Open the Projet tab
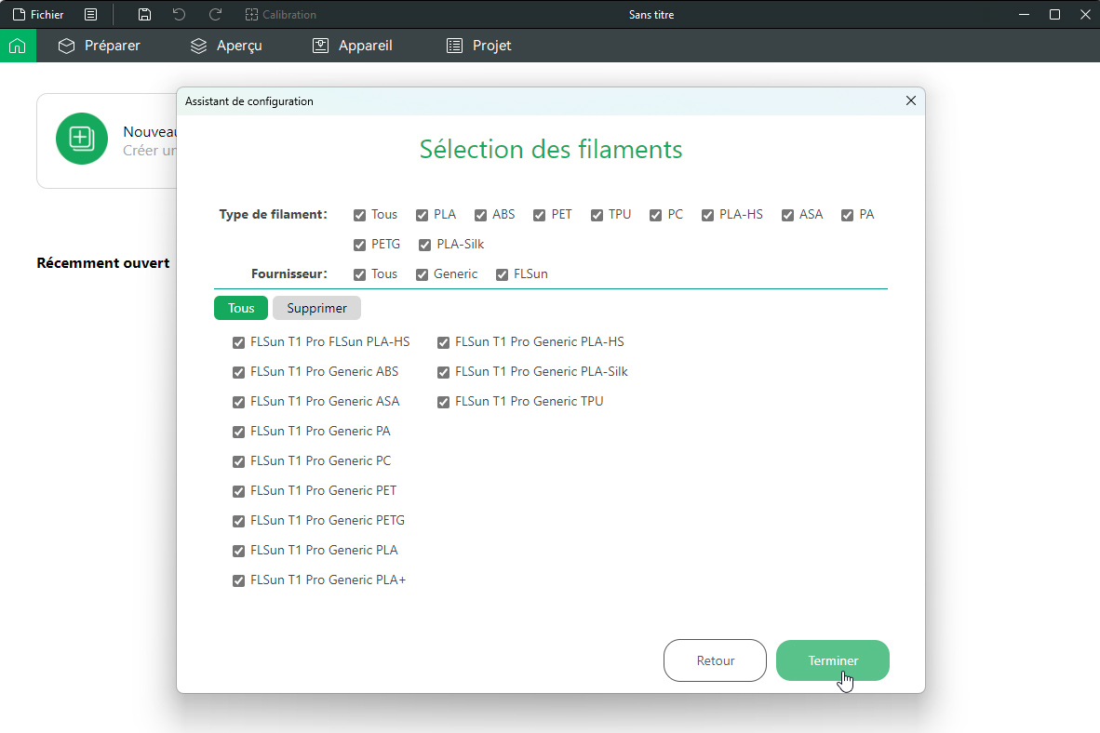Image resolution: width=1100 pixels, height=733 pixels. pyautogui.click(x=479, y=46)
